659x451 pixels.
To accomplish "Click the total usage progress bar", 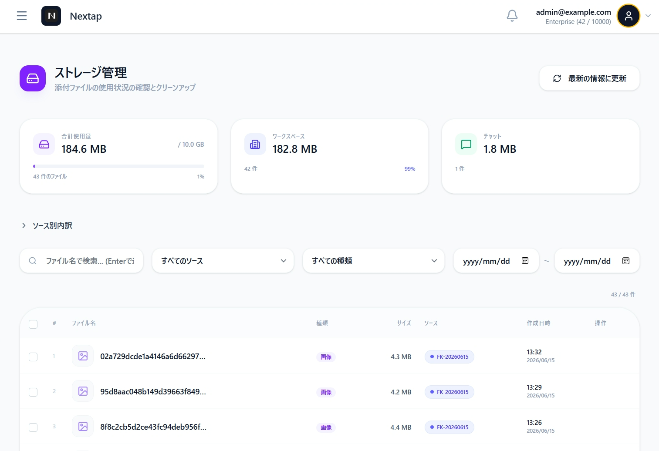I will pyautogui.click(x=118, y=166).
